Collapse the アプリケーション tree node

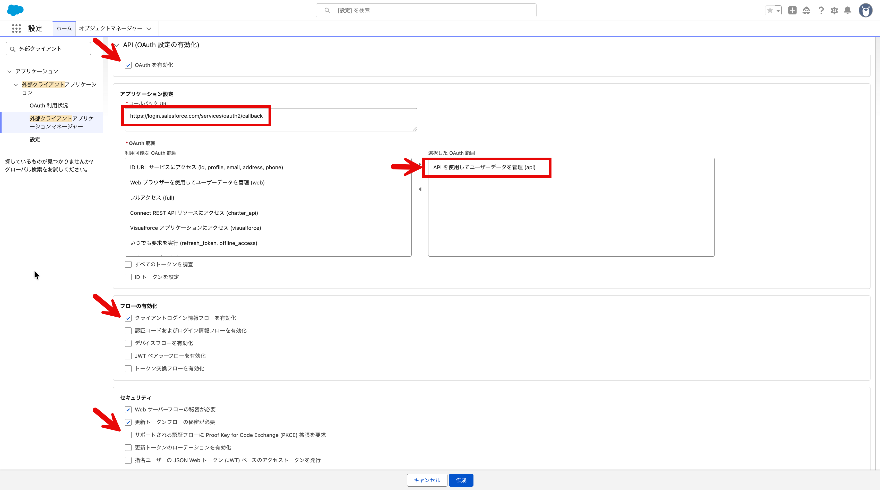coord(9,71)
